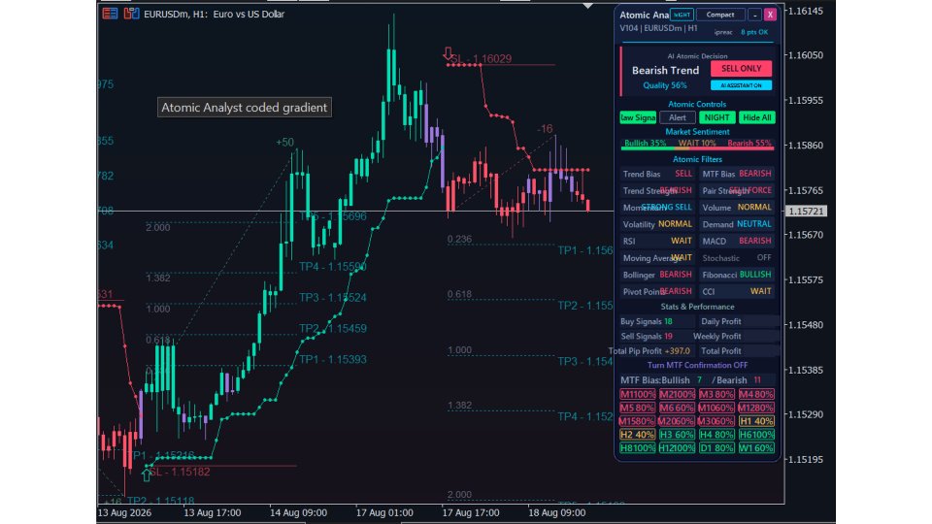Toggle the AI ASSISTANT ON button
The height and width of the screenshot is (524, 932).
[741, 85]
